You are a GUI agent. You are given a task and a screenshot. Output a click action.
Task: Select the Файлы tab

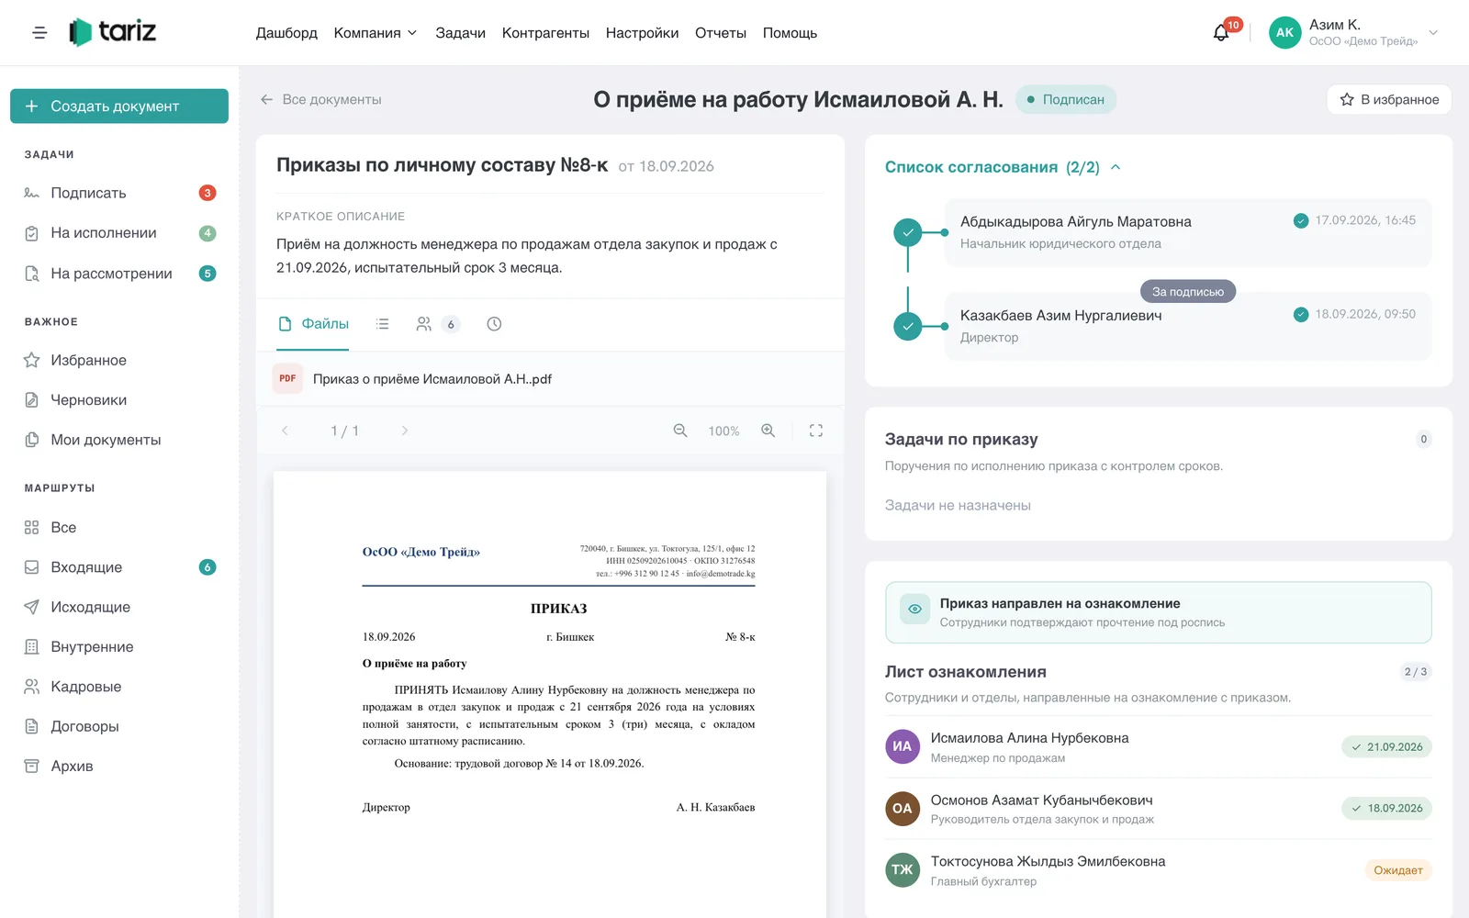tap(313, 324)
